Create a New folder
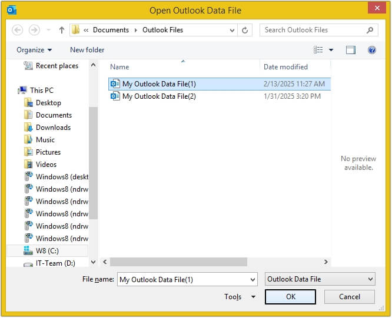The image size is (392, 318). 87,50
